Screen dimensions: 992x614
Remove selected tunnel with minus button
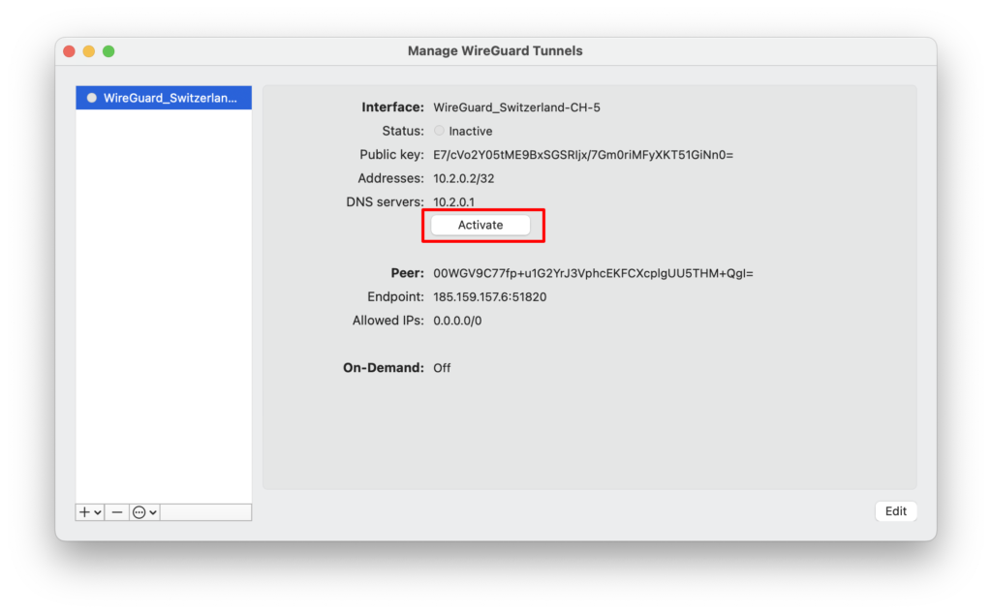pos(117,512)
